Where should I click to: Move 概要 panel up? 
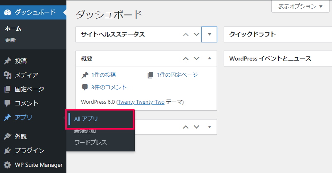point(186,58)
